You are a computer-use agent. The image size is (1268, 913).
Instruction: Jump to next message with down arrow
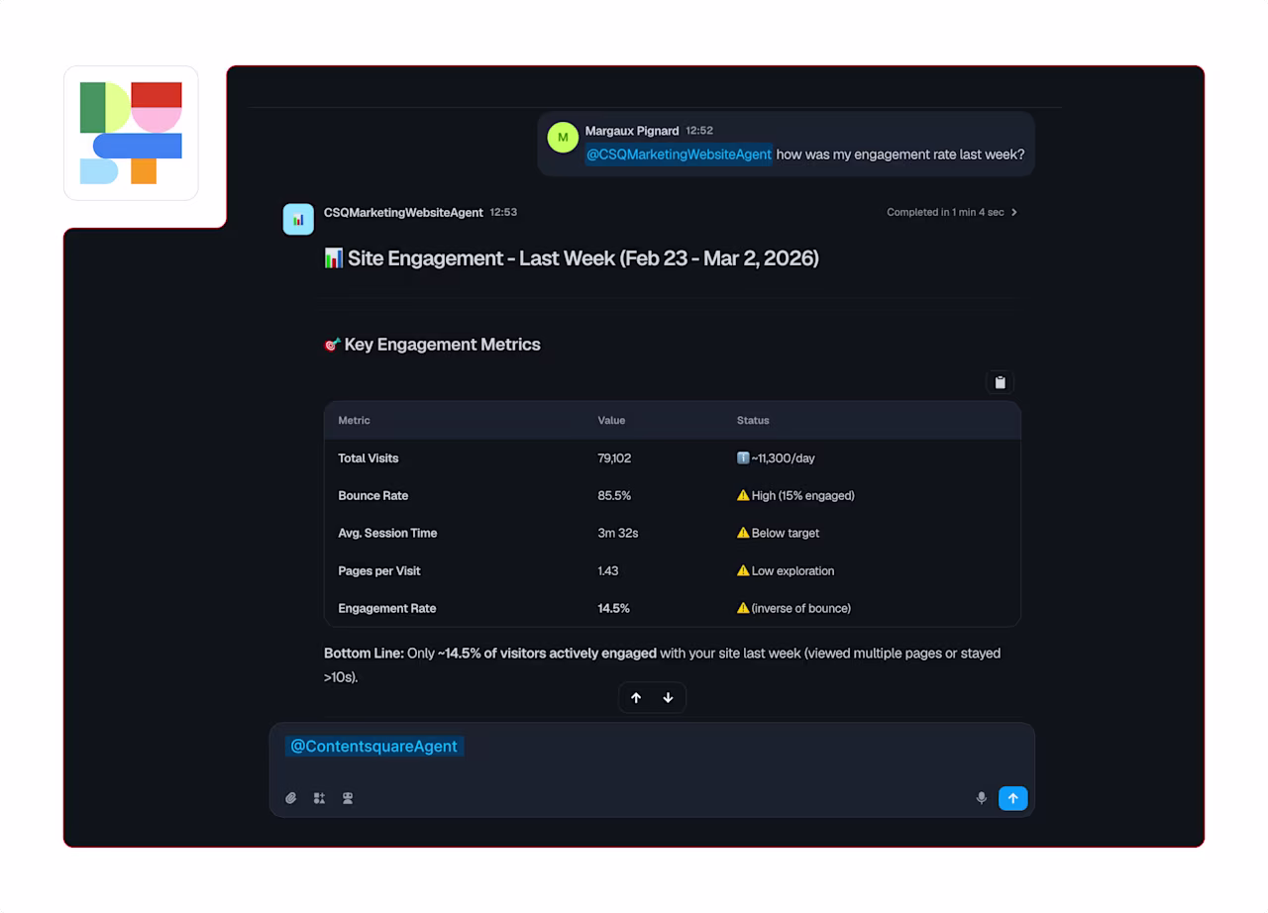[x=668, y=698]
